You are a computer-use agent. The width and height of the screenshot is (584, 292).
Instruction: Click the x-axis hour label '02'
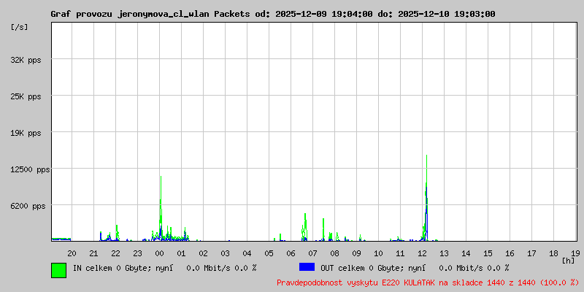click(x=204, y=253)
